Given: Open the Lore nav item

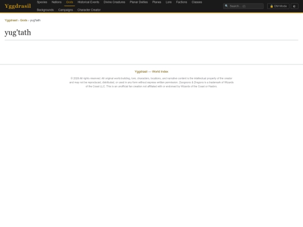Looking at the screenshot, I should pyautogui.click(x=169, y=2).
